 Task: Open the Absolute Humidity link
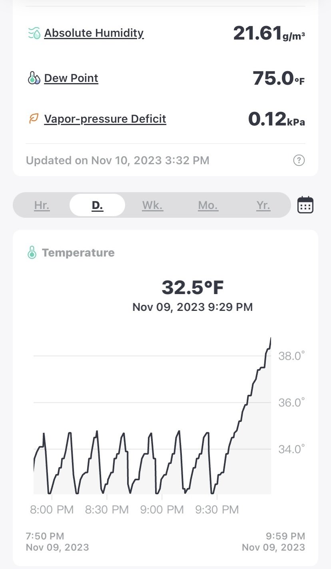(94, 33)
